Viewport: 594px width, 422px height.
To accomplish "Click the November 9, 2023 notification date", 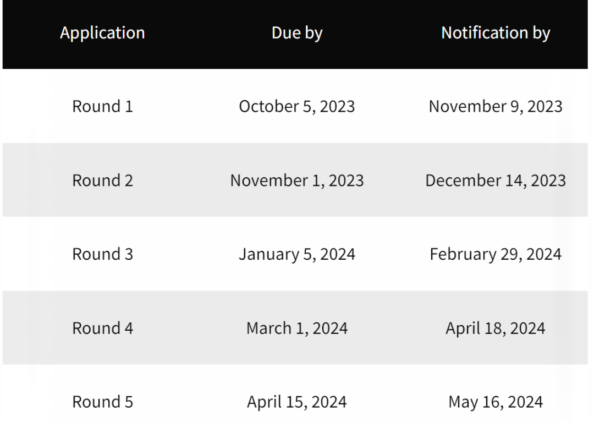I will [496, 106].
